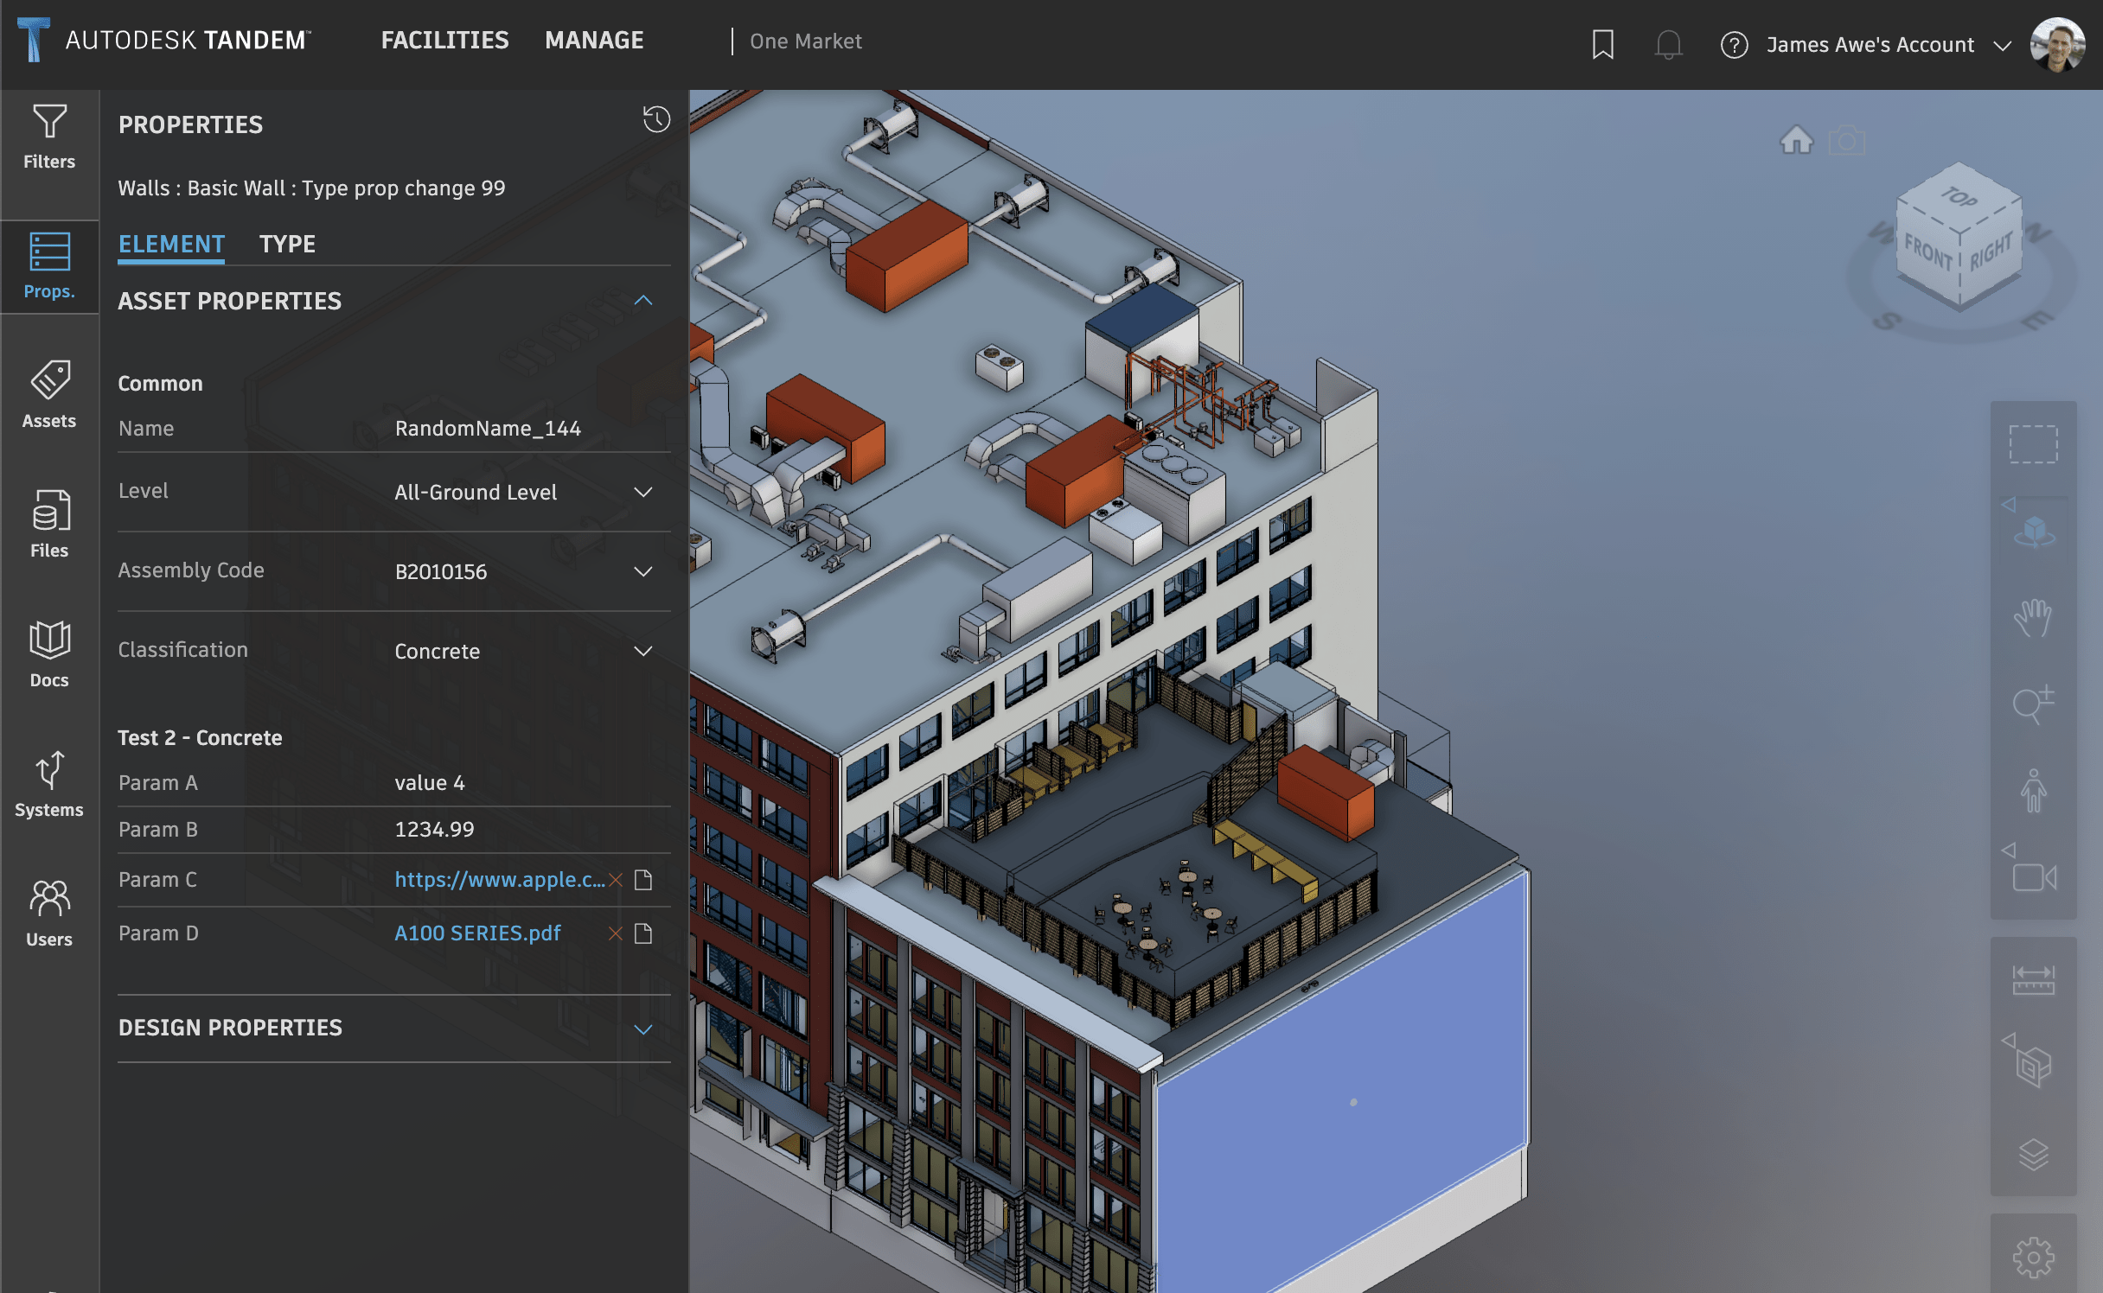2103x1293 pixels.
Task: Expand the Classification dropdown
Action: (642, 649)
